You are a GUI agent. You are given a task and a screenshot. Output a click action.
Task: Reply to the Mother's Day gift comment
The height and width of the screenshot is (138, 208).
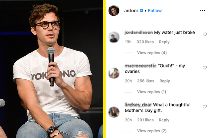point(164,120)
